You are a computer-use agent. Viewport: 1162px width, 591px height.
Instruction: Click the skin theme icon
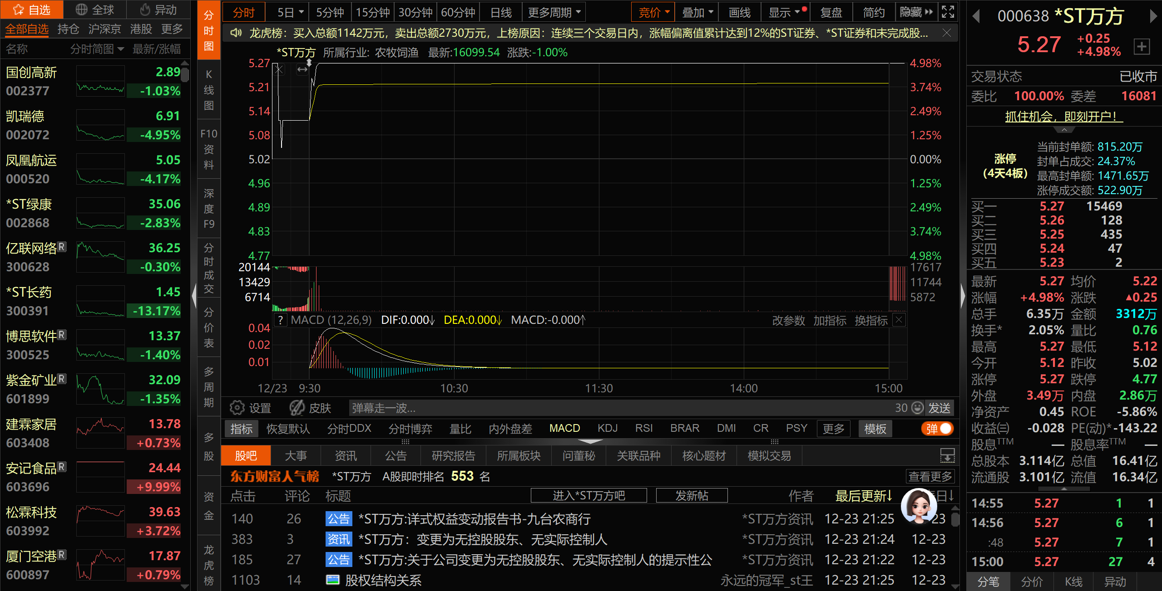click(297, 408)
